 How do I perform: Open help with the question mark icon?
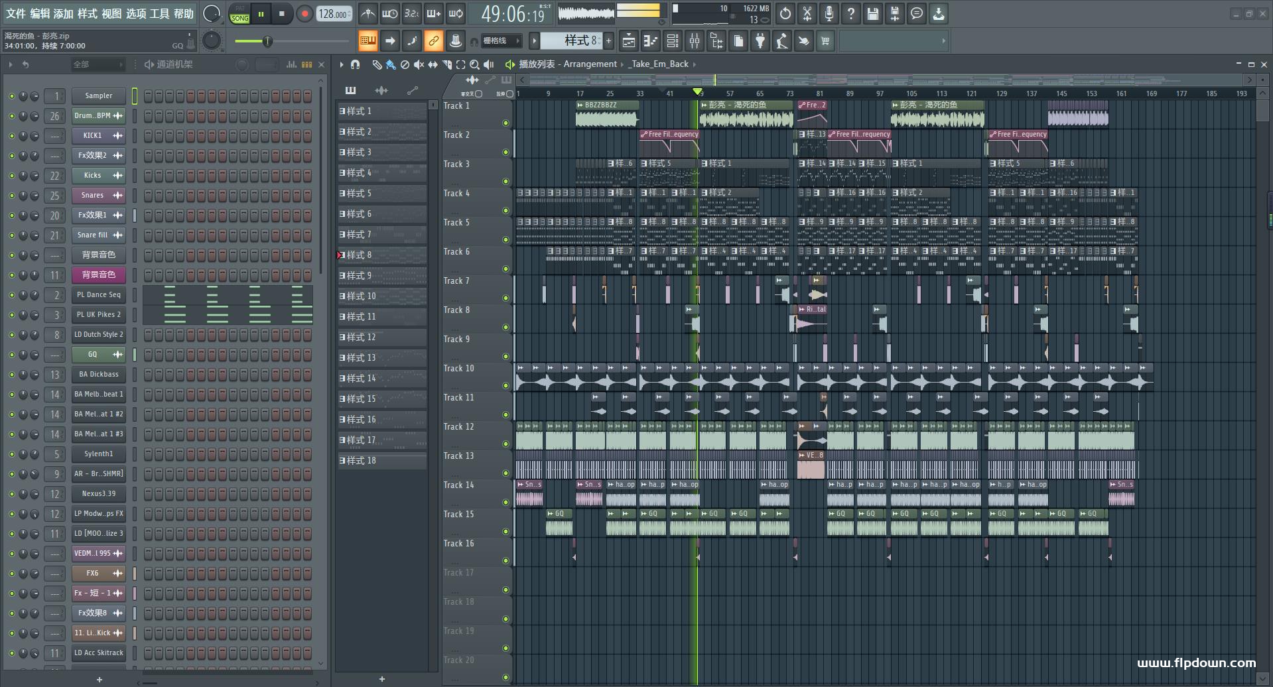[x=850, y=13]
